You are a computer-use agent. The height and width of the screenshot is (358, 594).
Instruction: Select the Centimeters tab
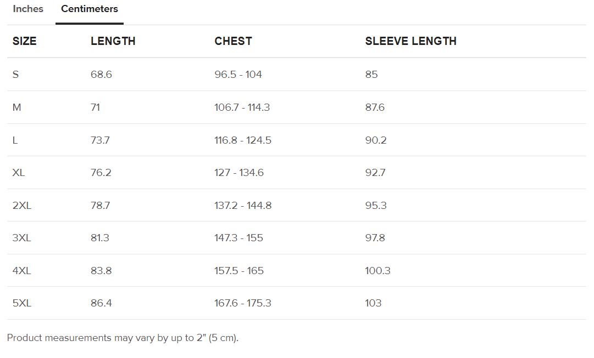click(90, 9)
